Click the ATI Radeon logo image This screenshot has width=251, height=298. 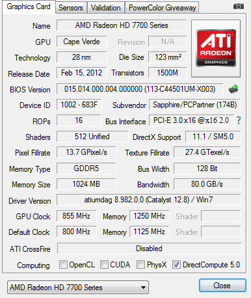pos(216,48)
